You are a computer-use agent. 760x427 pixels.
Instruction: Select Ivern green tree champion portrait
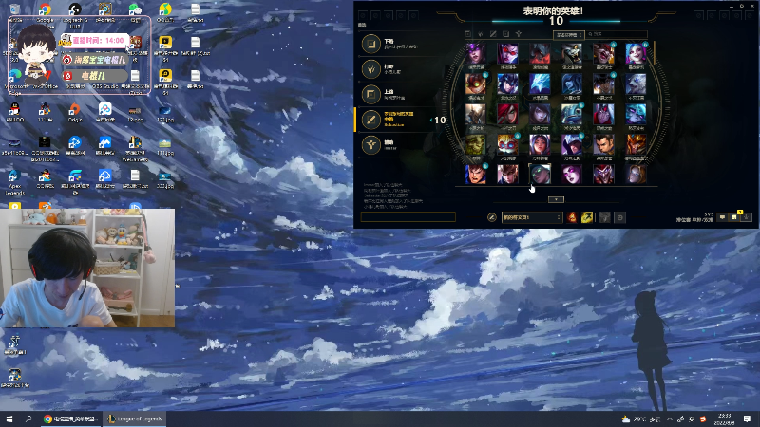coord(476,145)
